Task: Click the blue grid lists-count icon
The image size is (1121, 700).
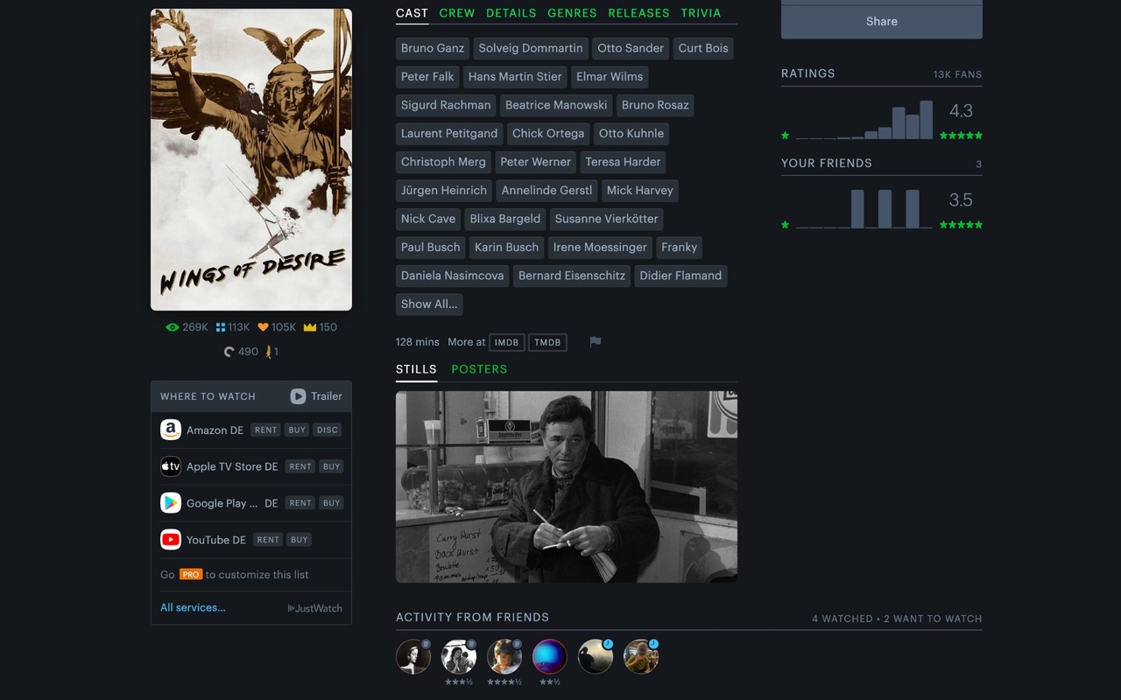Action: point(221,327)
